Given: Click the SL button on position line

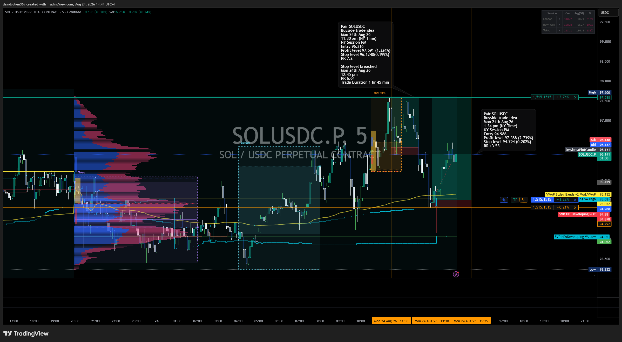Looking at the screenshot, I should [523, 200].
